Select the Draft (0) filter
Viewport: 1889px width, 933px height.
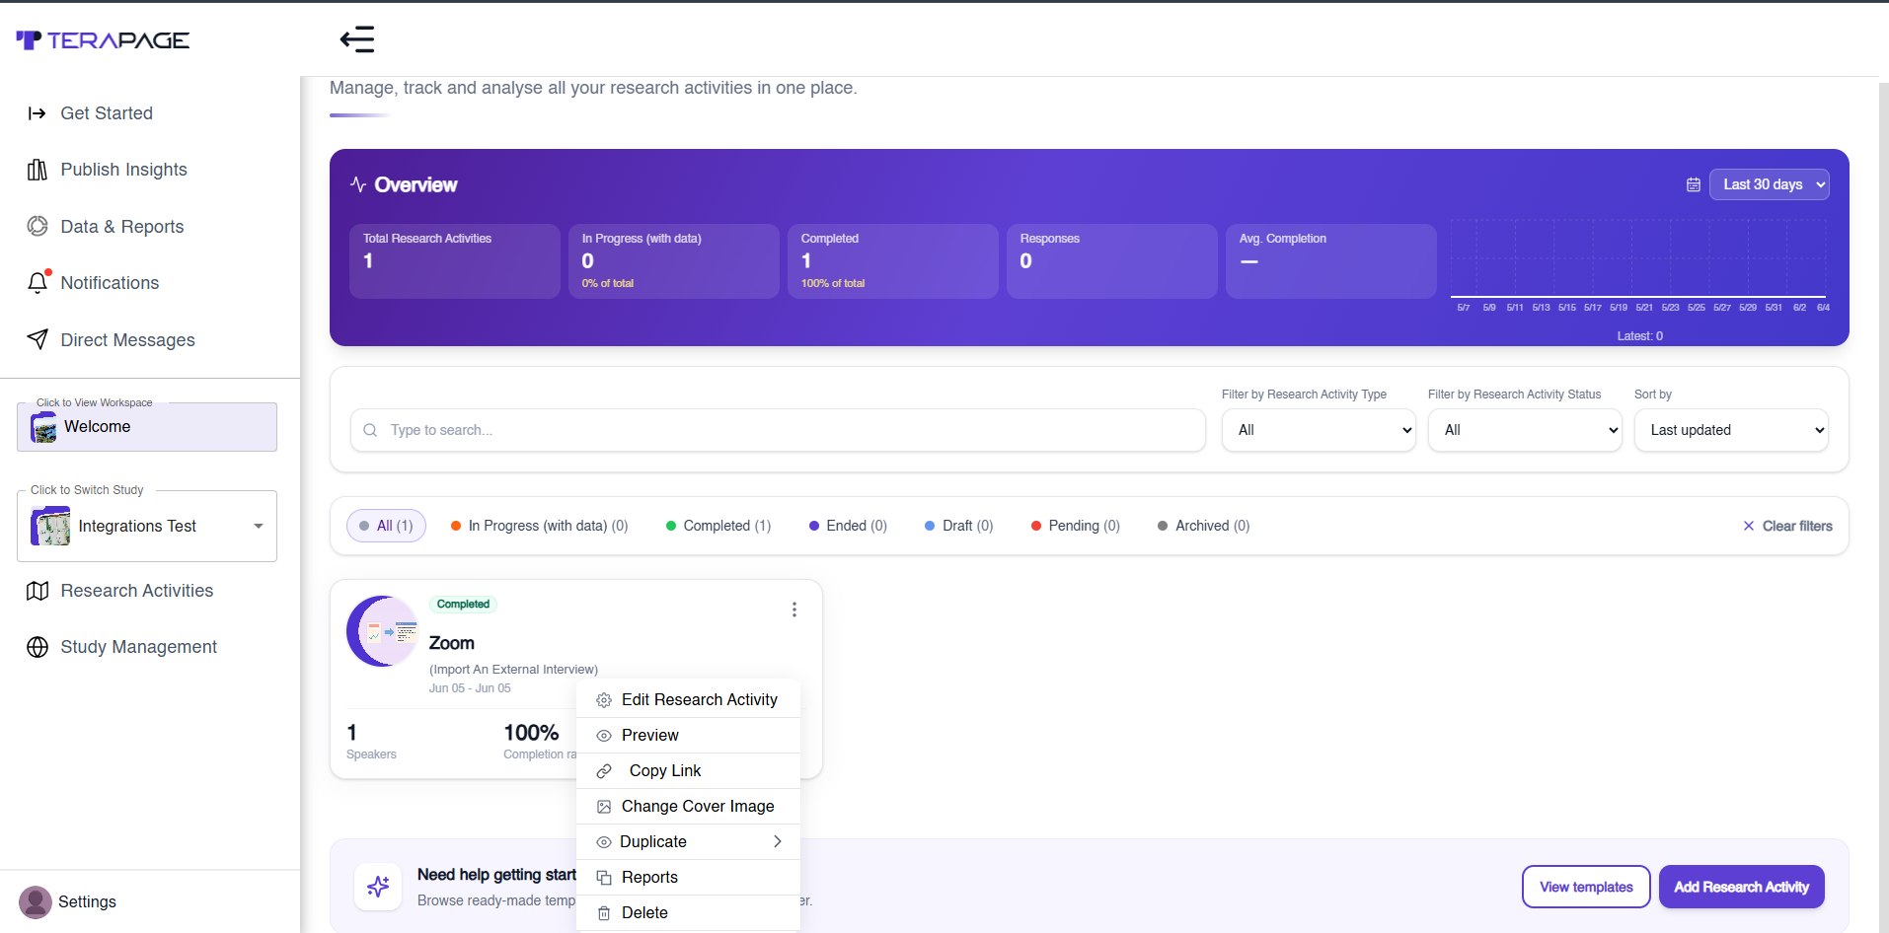[x=958, y=526]
